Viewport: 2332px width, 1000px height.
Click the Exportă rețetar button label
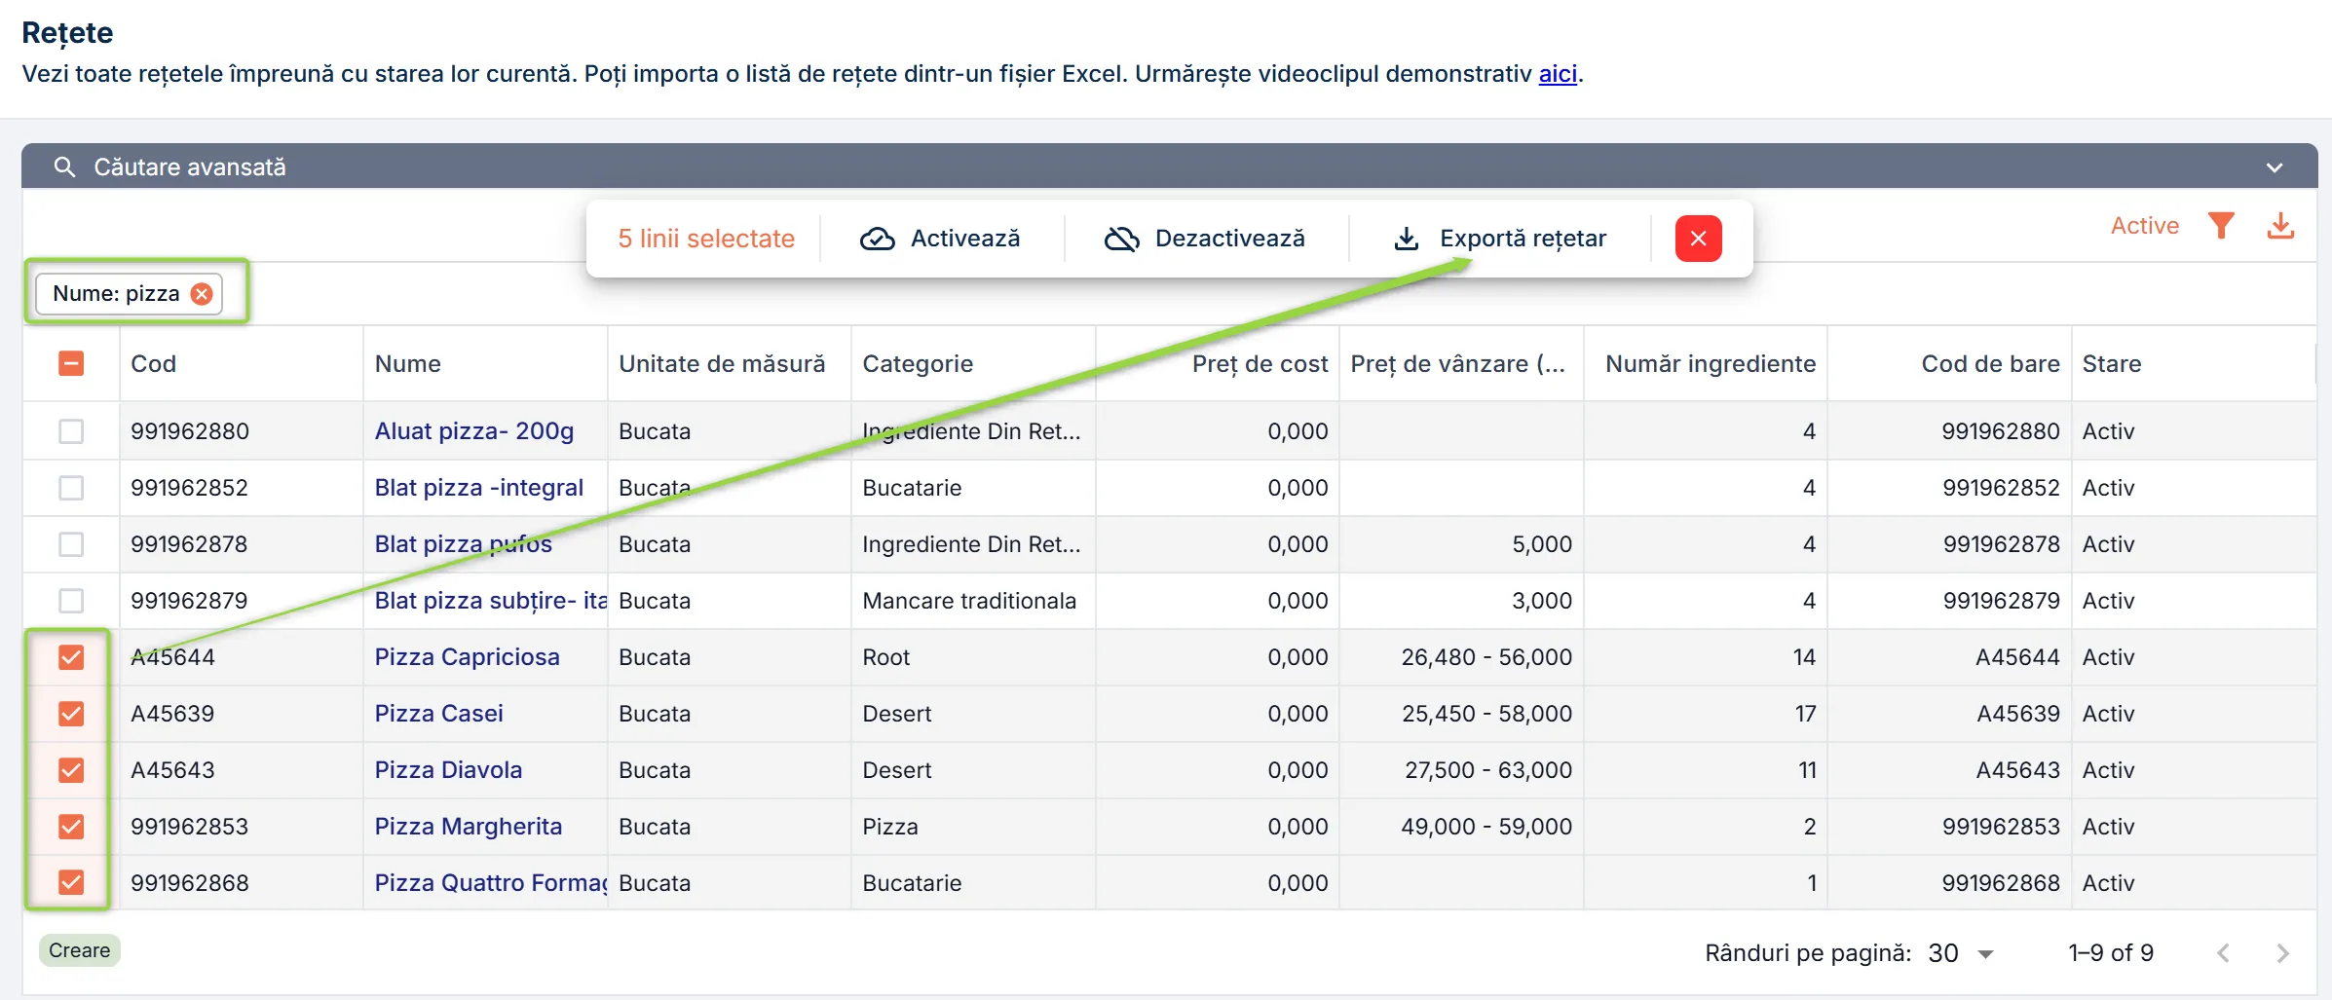pyautogui.click(x=1523, y=239)
